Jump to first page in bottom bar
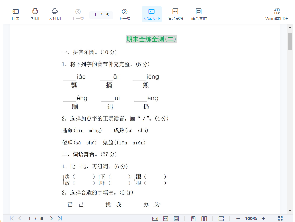This screenshot has width=295, height=222. coord(12,218)
